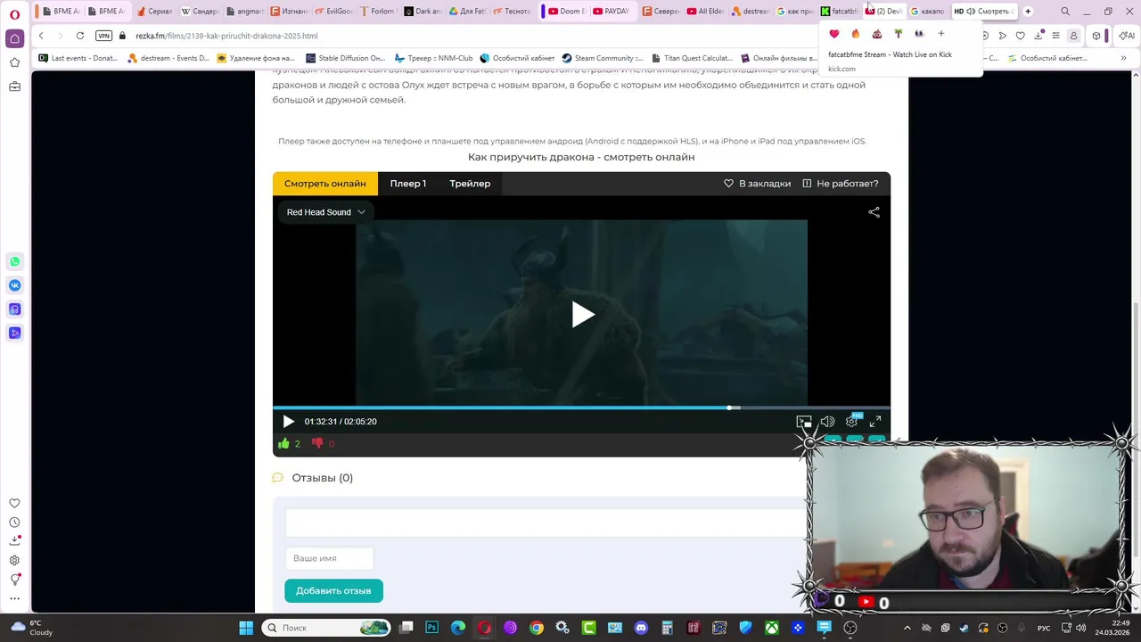The image size is (1141, 642).
Task: Open the Titan Quest Calculat... bookmark
Action: [x=692, y=58]
